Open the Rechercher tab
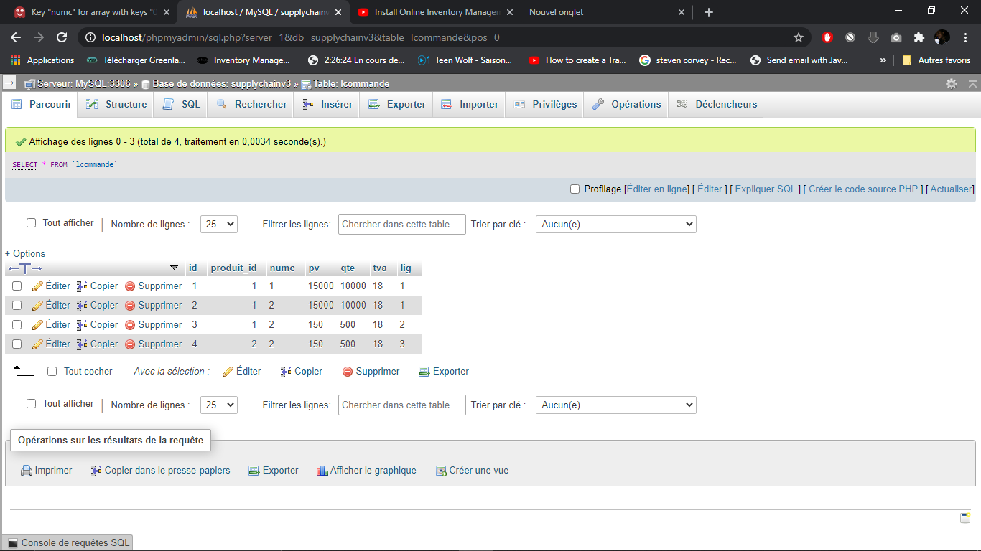981x551 pixels. pyautogui.click(x=251, y=105)
